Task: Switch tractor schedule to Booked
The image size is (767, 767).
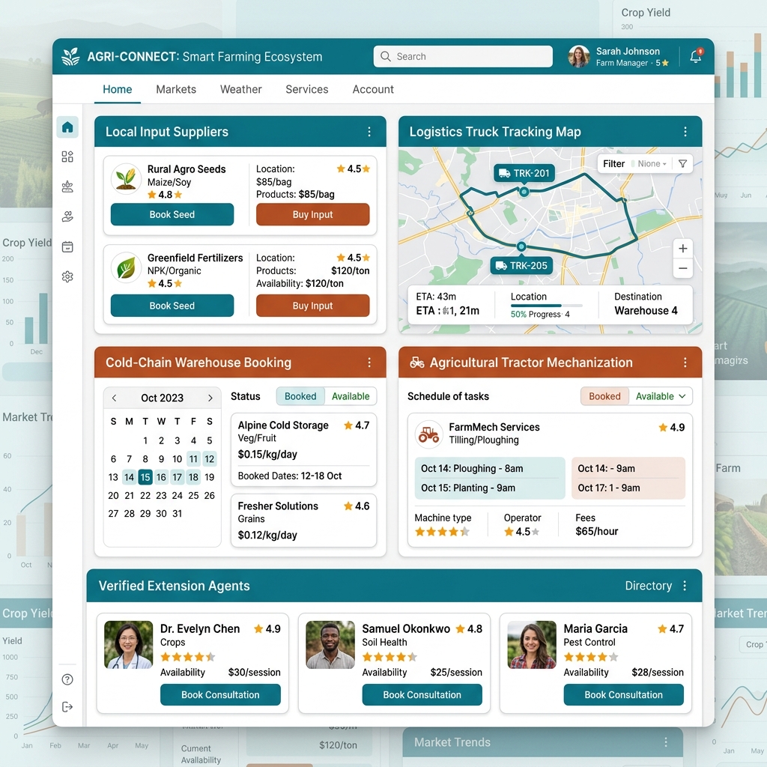Action: (604, 396)
